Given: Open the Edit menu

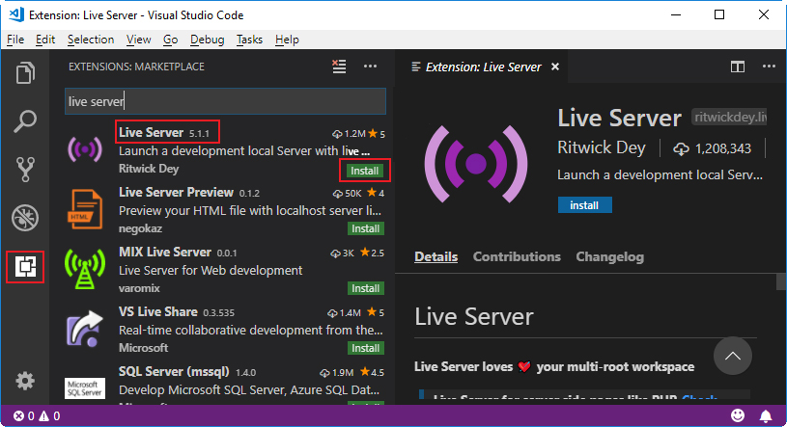Looking at the screenshot, I should (x=45, y=40).
